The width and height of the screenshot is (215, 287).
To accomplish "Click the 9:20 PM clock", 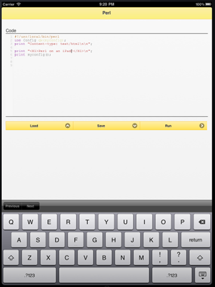I will tap(107, 4).
